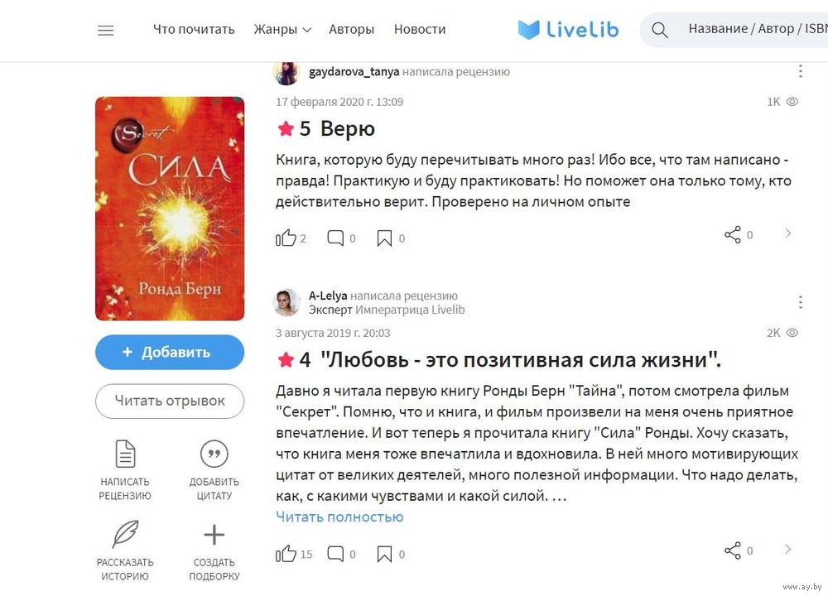The height and width of the screenshot is (596, 828).
Task: Toggle bookmark on A-Lelya's review
Action: click(384, 554)
